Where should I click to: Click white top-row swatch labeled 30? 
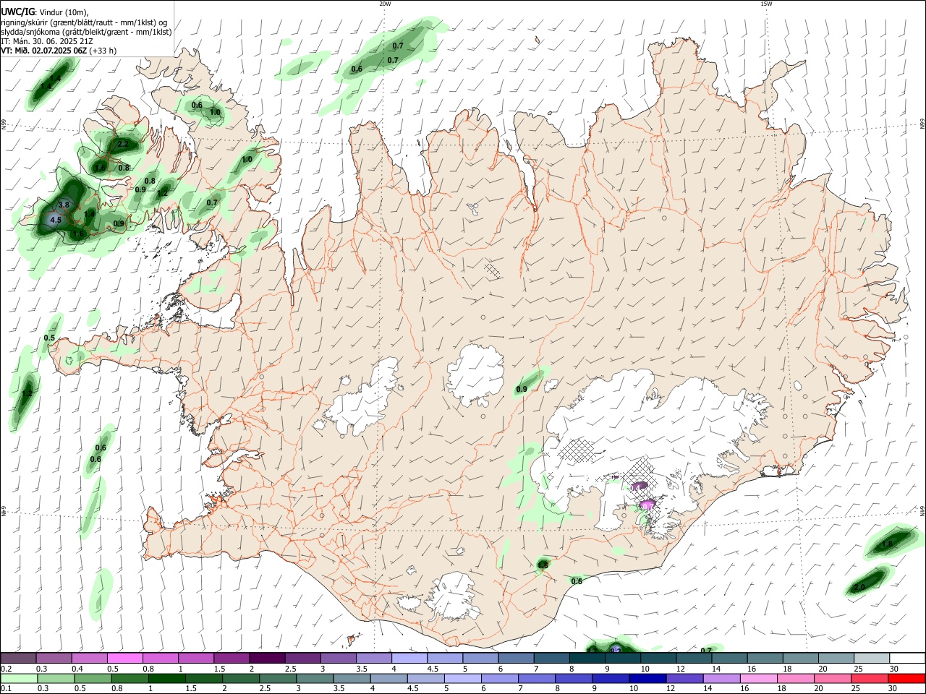click(x=907, y=658)
